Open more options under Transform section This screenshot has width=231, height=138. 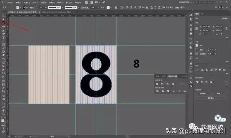(227, 38)
